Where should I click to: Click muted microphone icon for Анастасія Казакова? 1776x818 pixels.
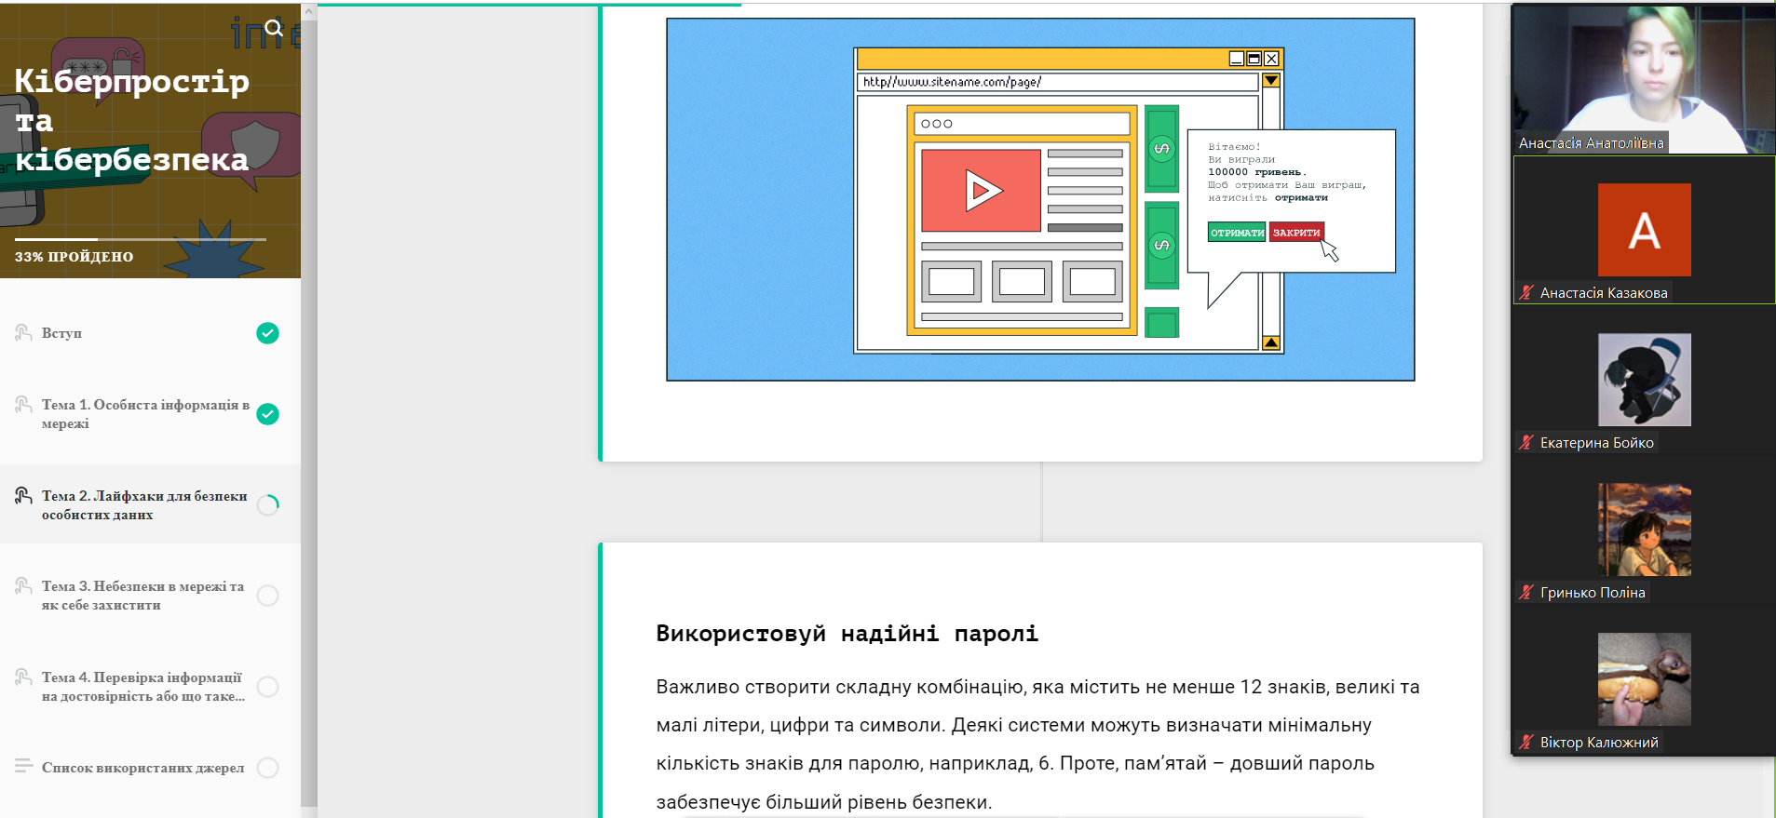1525,292
